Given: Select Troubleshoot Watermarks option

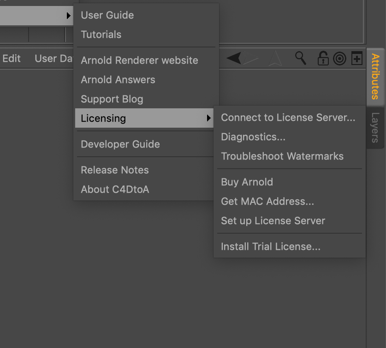Looking at the screenshot, I should [290, 156].
